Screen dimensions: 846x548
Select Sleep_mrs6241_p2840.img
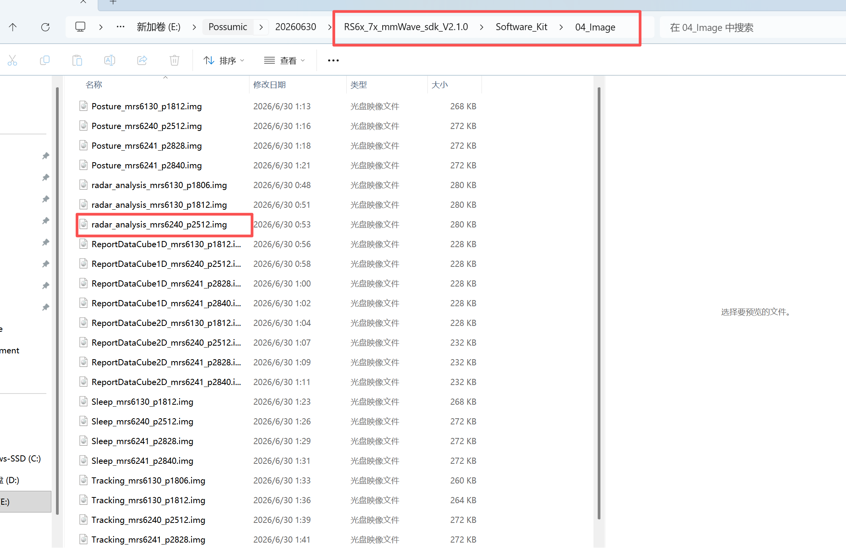click(142, 461)
